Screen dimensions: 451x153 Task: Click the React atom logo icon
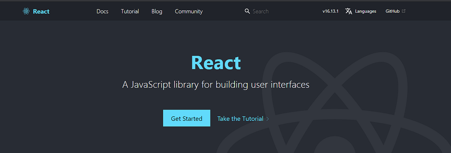point(26,11)
